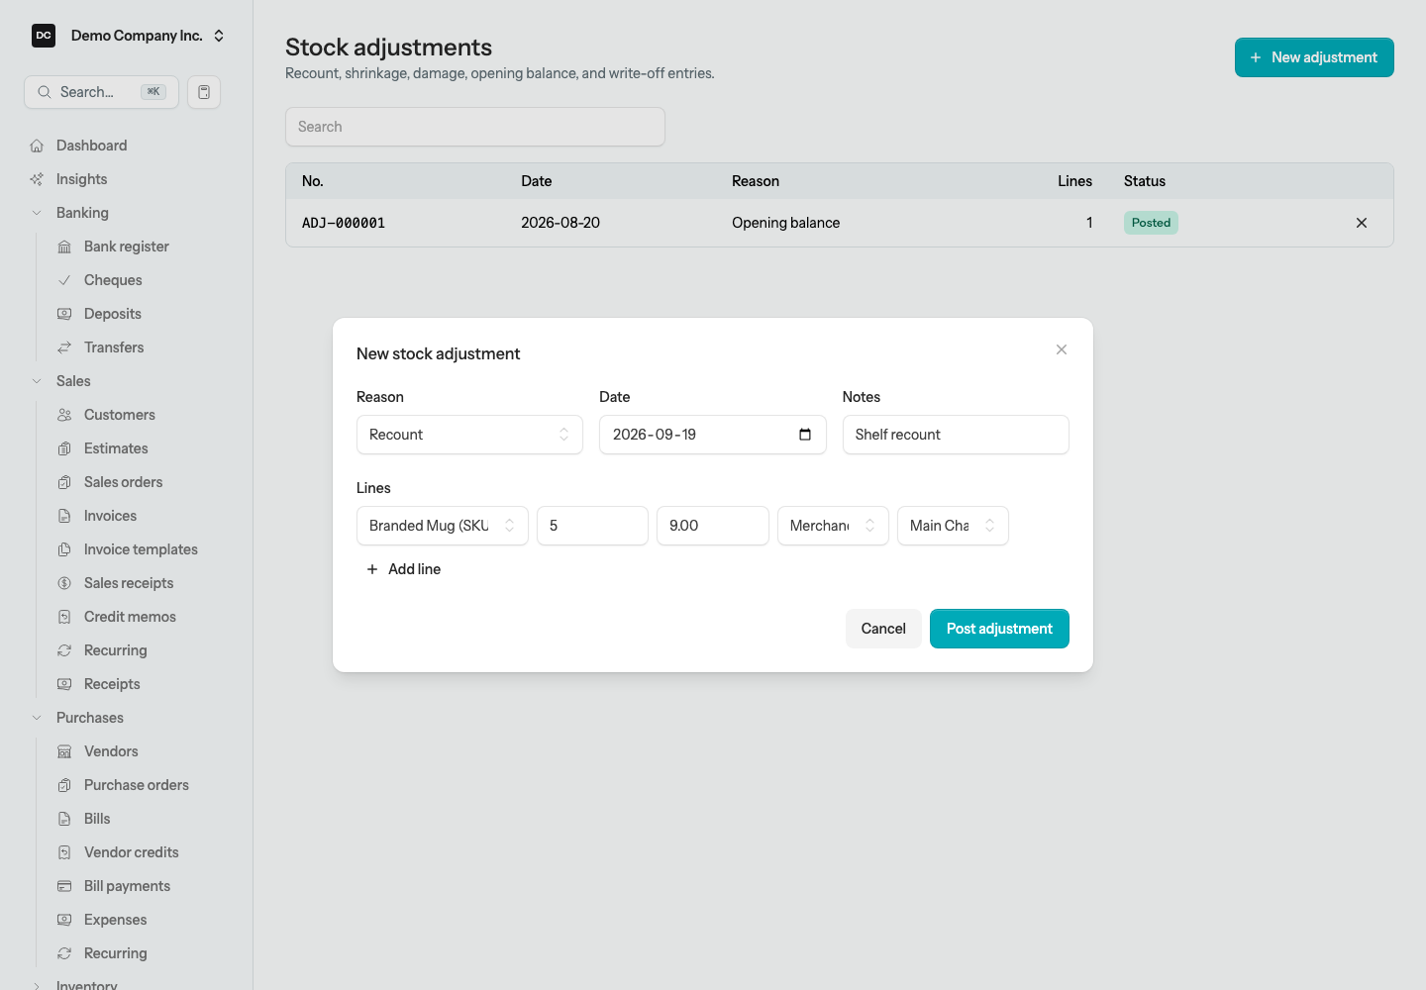The width and height of the screenshot is (1426, 990).
Task: Delete adjustment ADJ-000001 with the X icon
Action: pos(1362,223)
